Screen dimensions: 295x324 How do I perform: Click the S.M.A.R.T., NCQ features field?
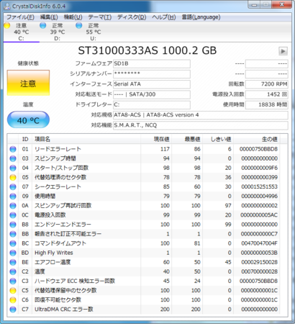[x=201, y=125]
